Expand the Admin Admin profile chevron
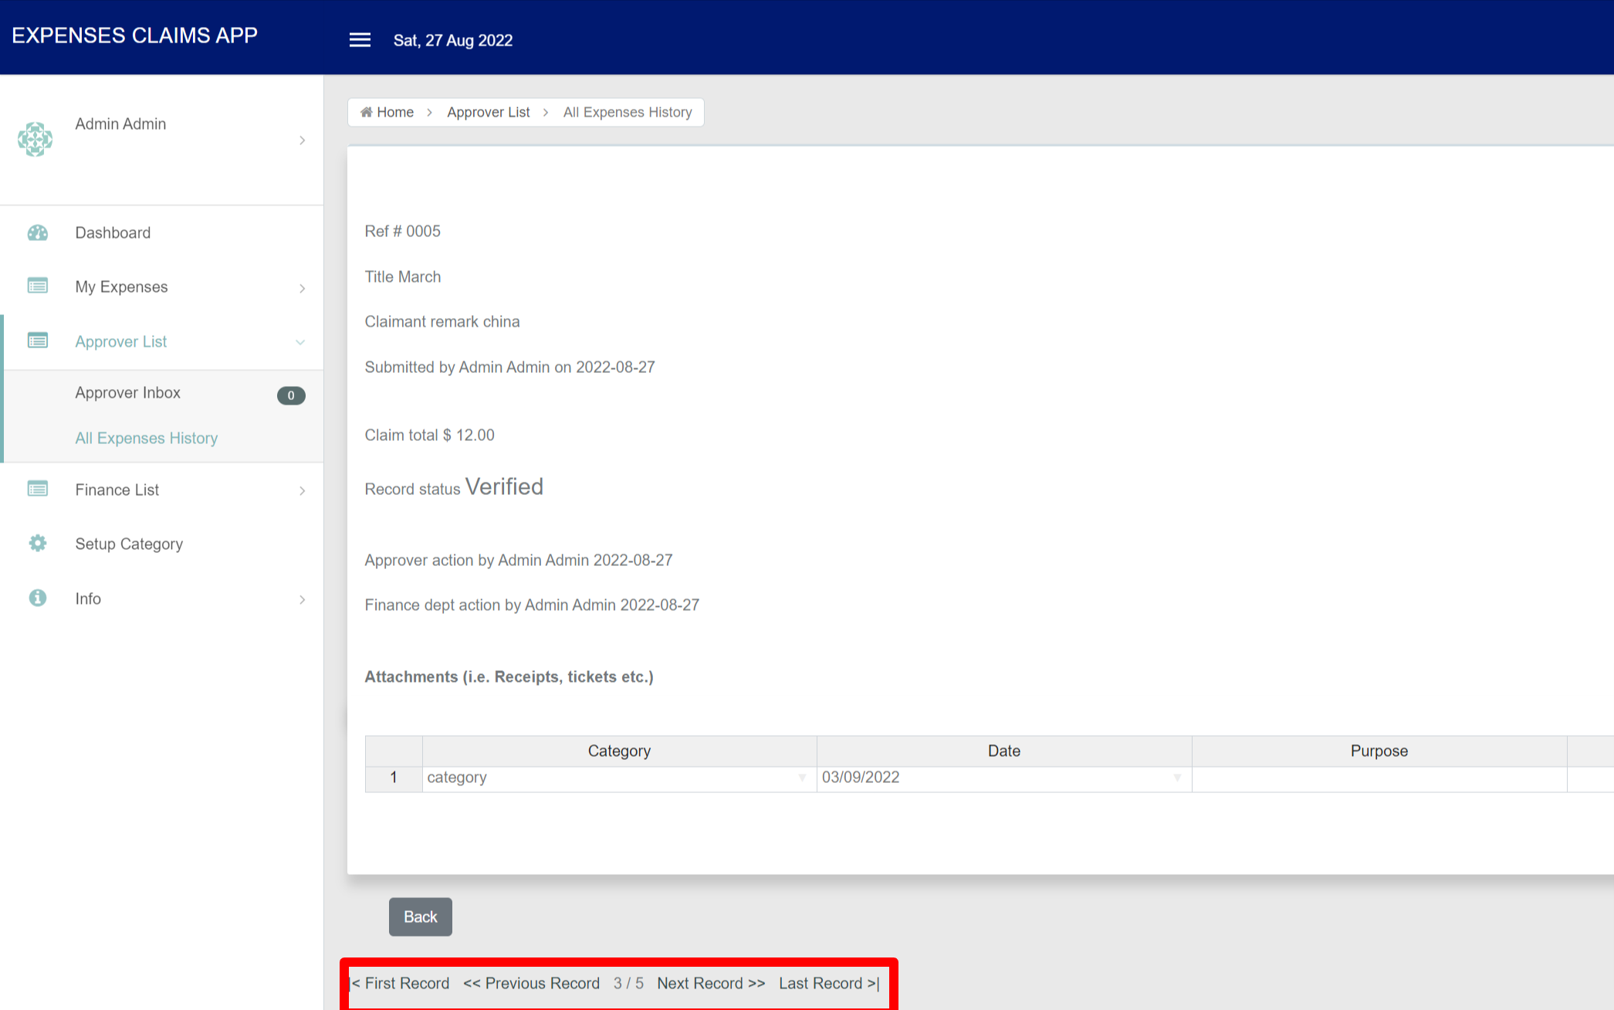The height and width of the screenshot is (1010, 1614). pyautogui.click(x=302, y=140)
